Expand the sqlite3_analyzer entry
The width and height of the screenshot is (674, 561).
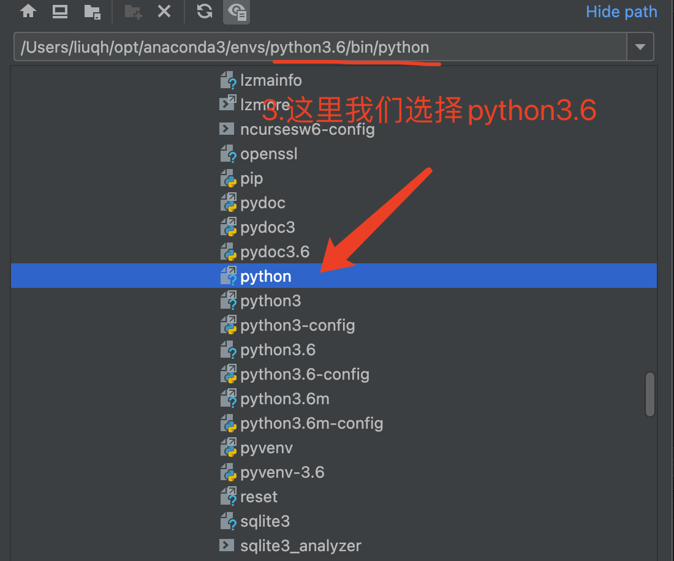pos(227,545)
